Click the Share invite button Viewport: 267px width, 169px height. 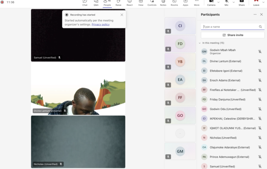(x=233, y=35)
